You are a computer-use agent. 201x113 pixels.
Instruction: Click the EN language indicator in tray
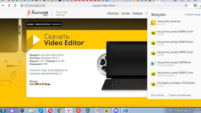click(171, 110)
